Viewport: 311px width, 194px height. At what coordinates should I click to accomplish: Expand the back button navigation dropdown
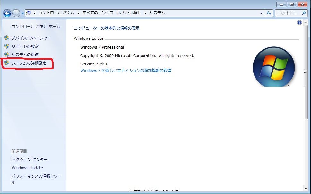click(22, 13)
